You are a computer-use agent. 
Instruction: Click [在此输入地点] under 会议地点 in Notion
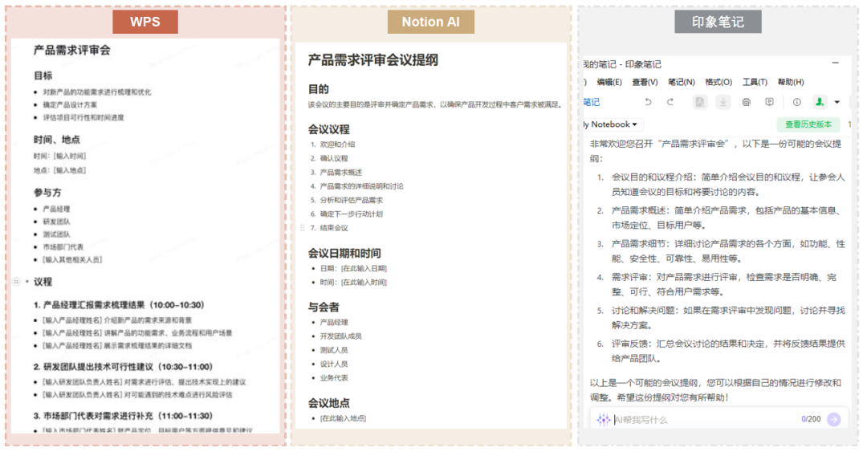(x=343, y=418)
